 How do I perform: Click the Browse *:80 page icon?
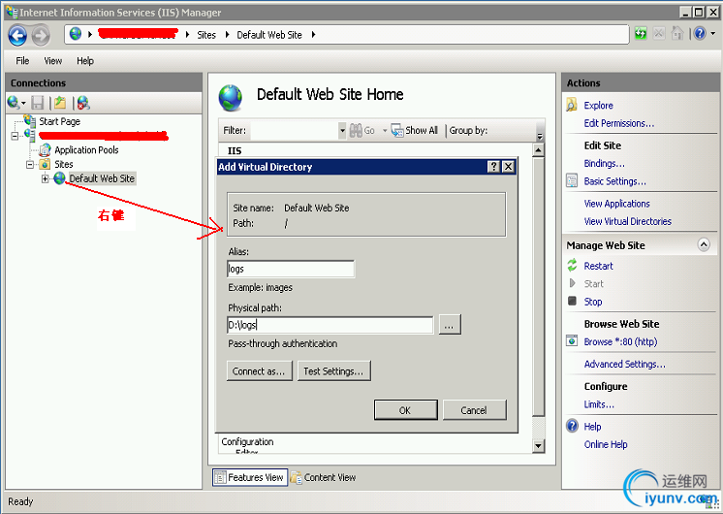pyautogui.click(x=572, y=341)
